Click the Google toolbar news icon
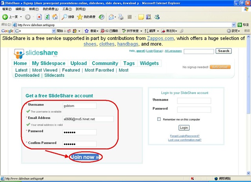Image resolution: width=251 pixels, height=182 pixels. 69,31
